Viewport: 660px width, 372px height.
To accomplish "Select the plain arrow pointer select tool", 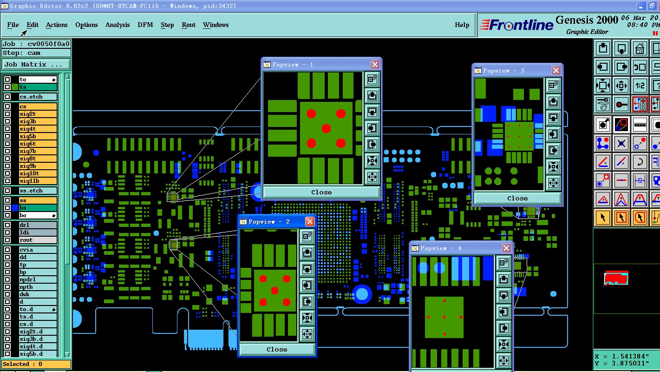I will pos(603,217).
